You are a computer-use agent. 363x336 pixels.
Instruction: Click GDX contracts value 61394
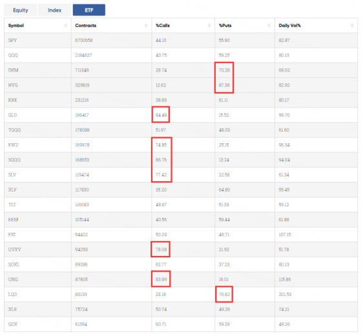click(x=81, y=324)
